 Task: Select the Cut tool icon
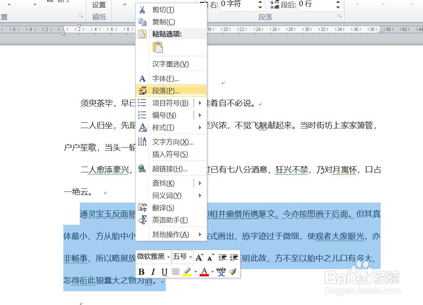[x=141, y=10]
